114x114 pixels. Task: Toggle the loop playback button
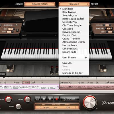[x=37, y=99]
